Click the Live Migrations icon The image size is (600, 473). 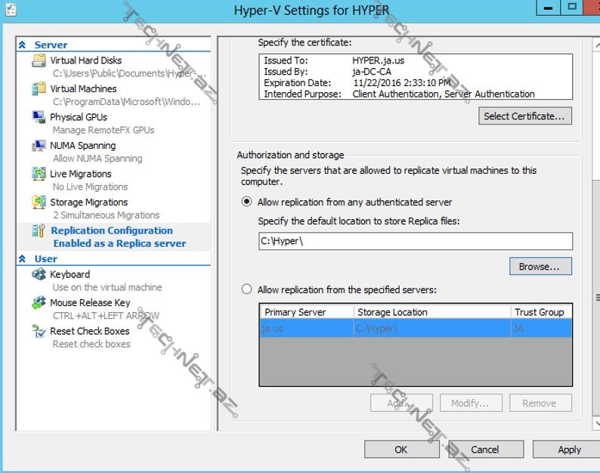tap(39, 174)
